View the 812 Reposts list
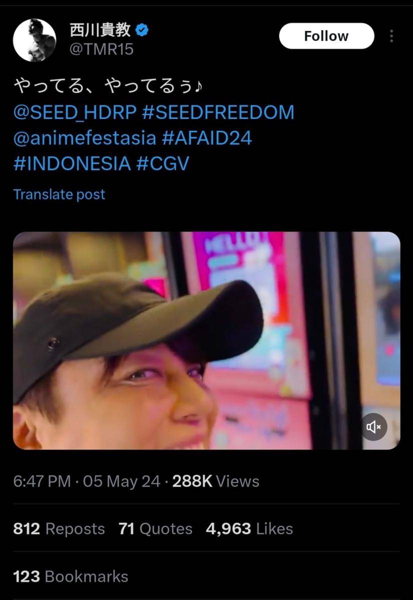This screenshot has height=600, width=413. (x=59, y=529)
